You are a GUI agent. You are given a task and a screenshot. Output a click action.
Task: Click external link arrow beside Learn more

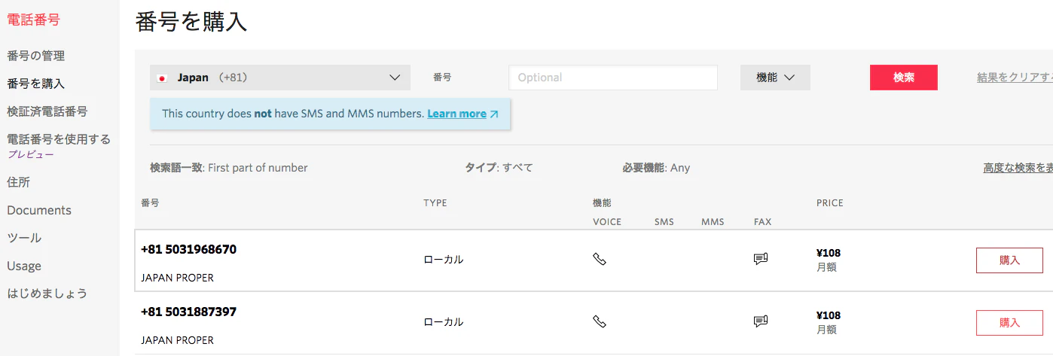pos(494,114)
